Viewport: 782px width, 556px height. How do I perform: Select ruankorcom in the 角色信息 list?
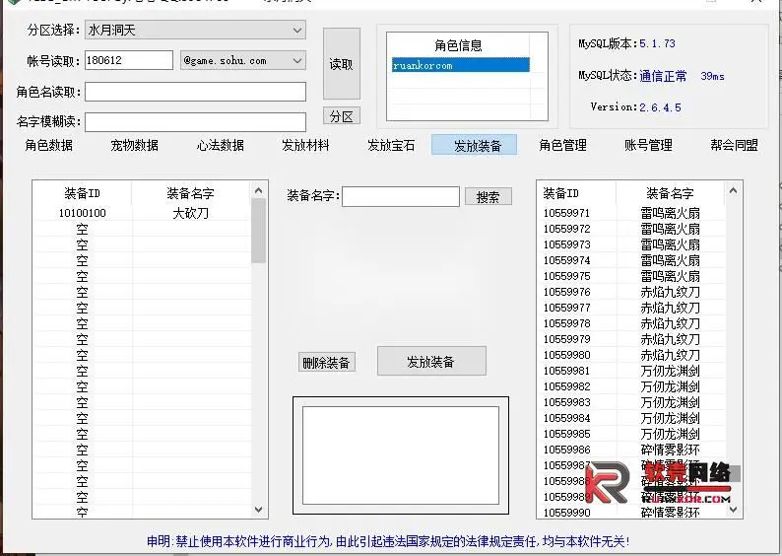[x=460, y=65]
